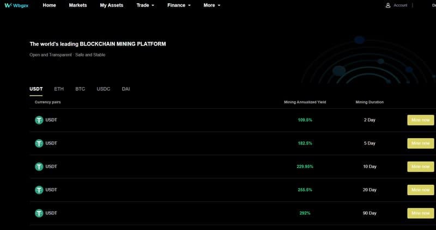436x230 pixels.
Task: Click USDT coin icon in 90 Day row
Action: point(39,213)
